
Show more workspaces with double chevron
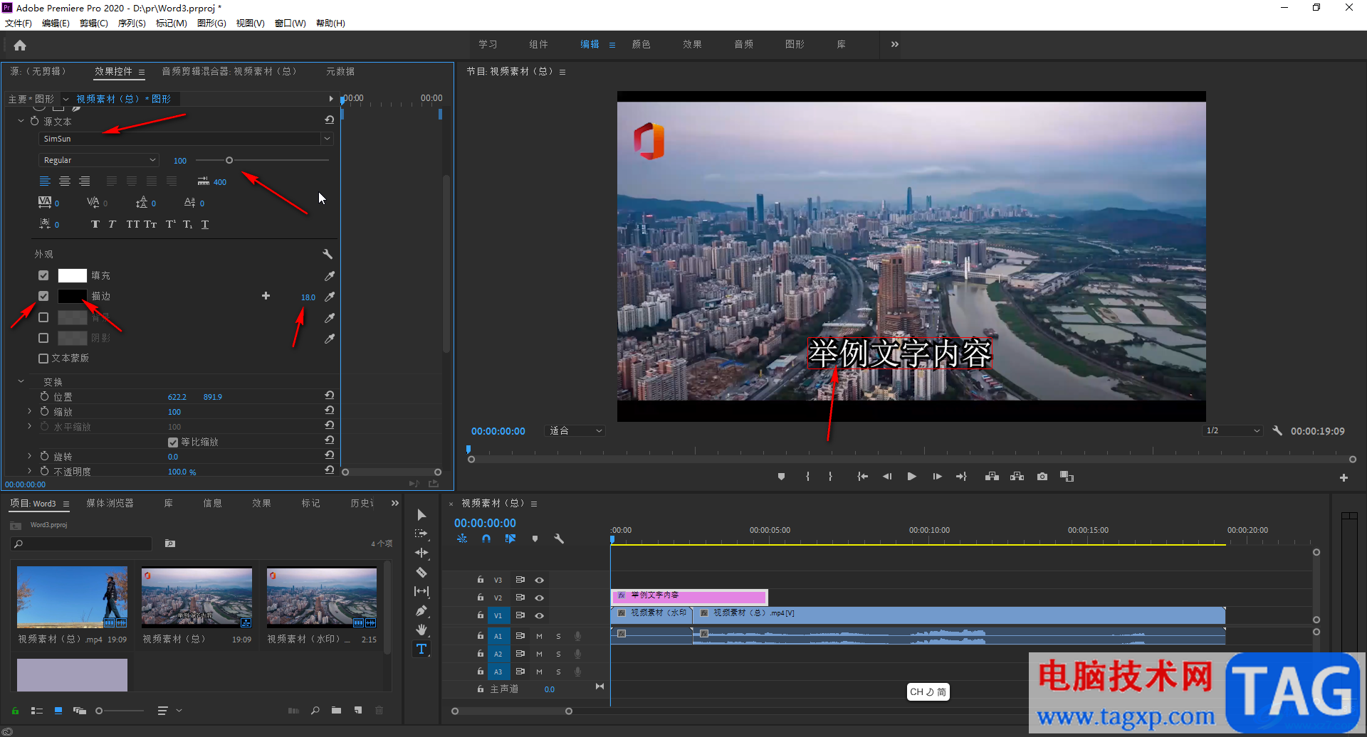(895, 44)
